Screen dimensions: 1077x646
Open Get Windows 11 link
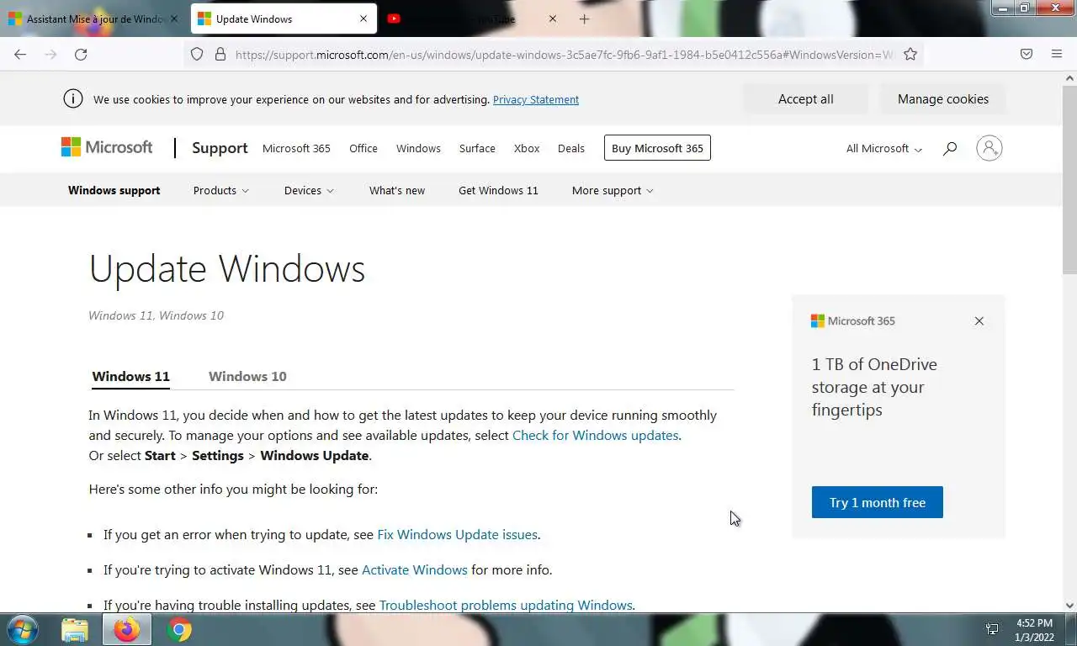(x=498, y=191)
